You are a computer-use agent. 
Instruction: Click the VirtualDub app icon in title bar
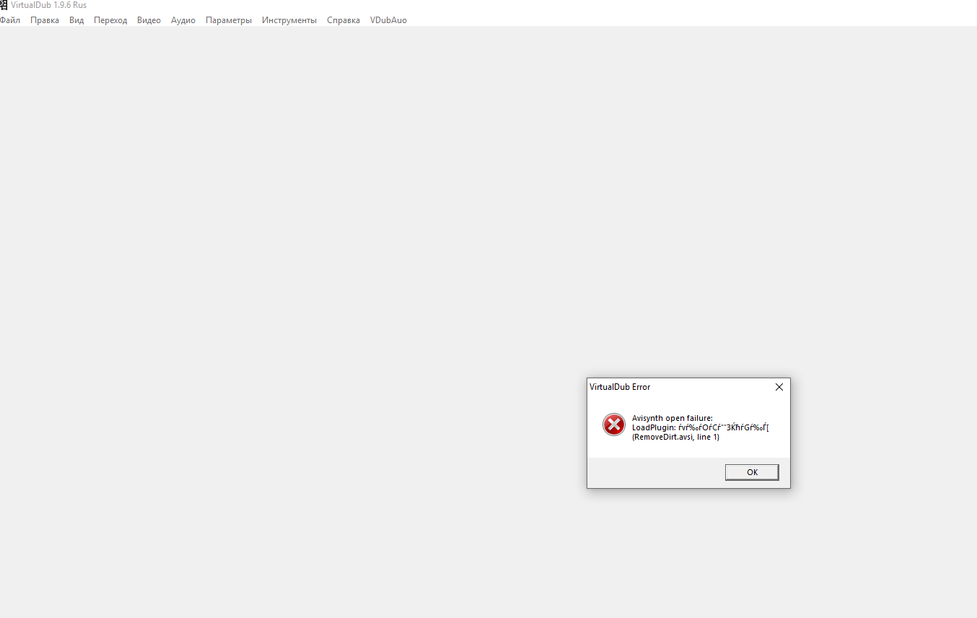coord(4,5)
